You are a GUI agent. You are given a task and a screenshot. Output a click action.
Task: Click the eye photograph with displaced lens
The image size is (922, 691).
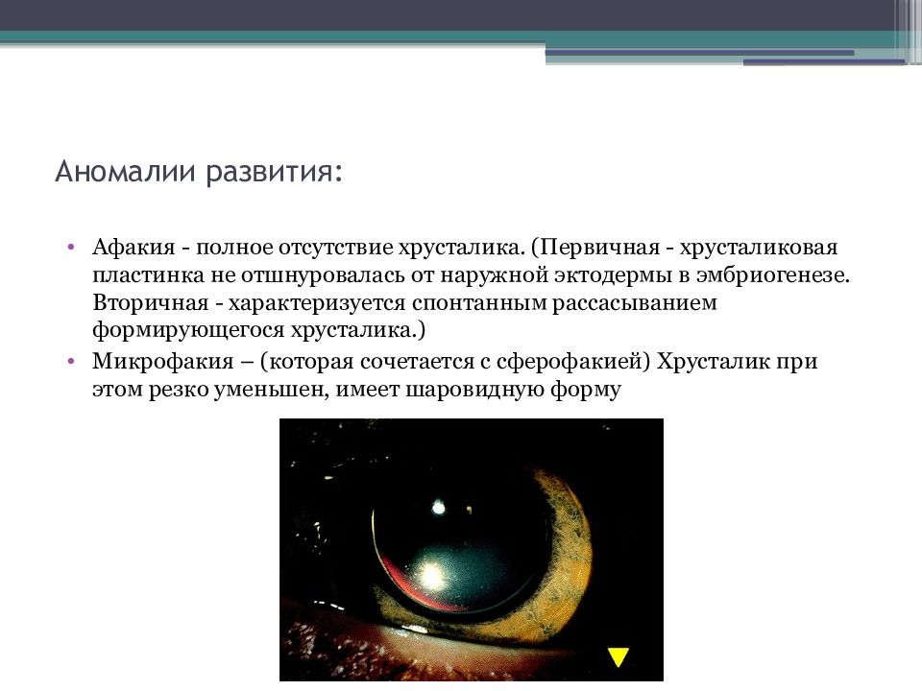[x=471, y=549]
